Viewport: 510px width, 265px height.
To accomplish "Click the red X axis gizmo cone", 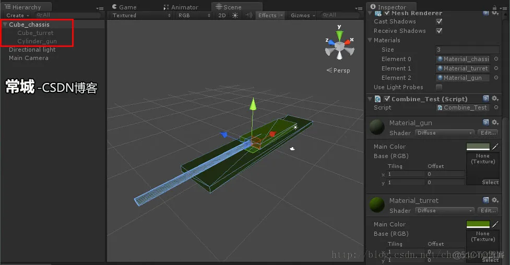I will [x=348, y=42].
